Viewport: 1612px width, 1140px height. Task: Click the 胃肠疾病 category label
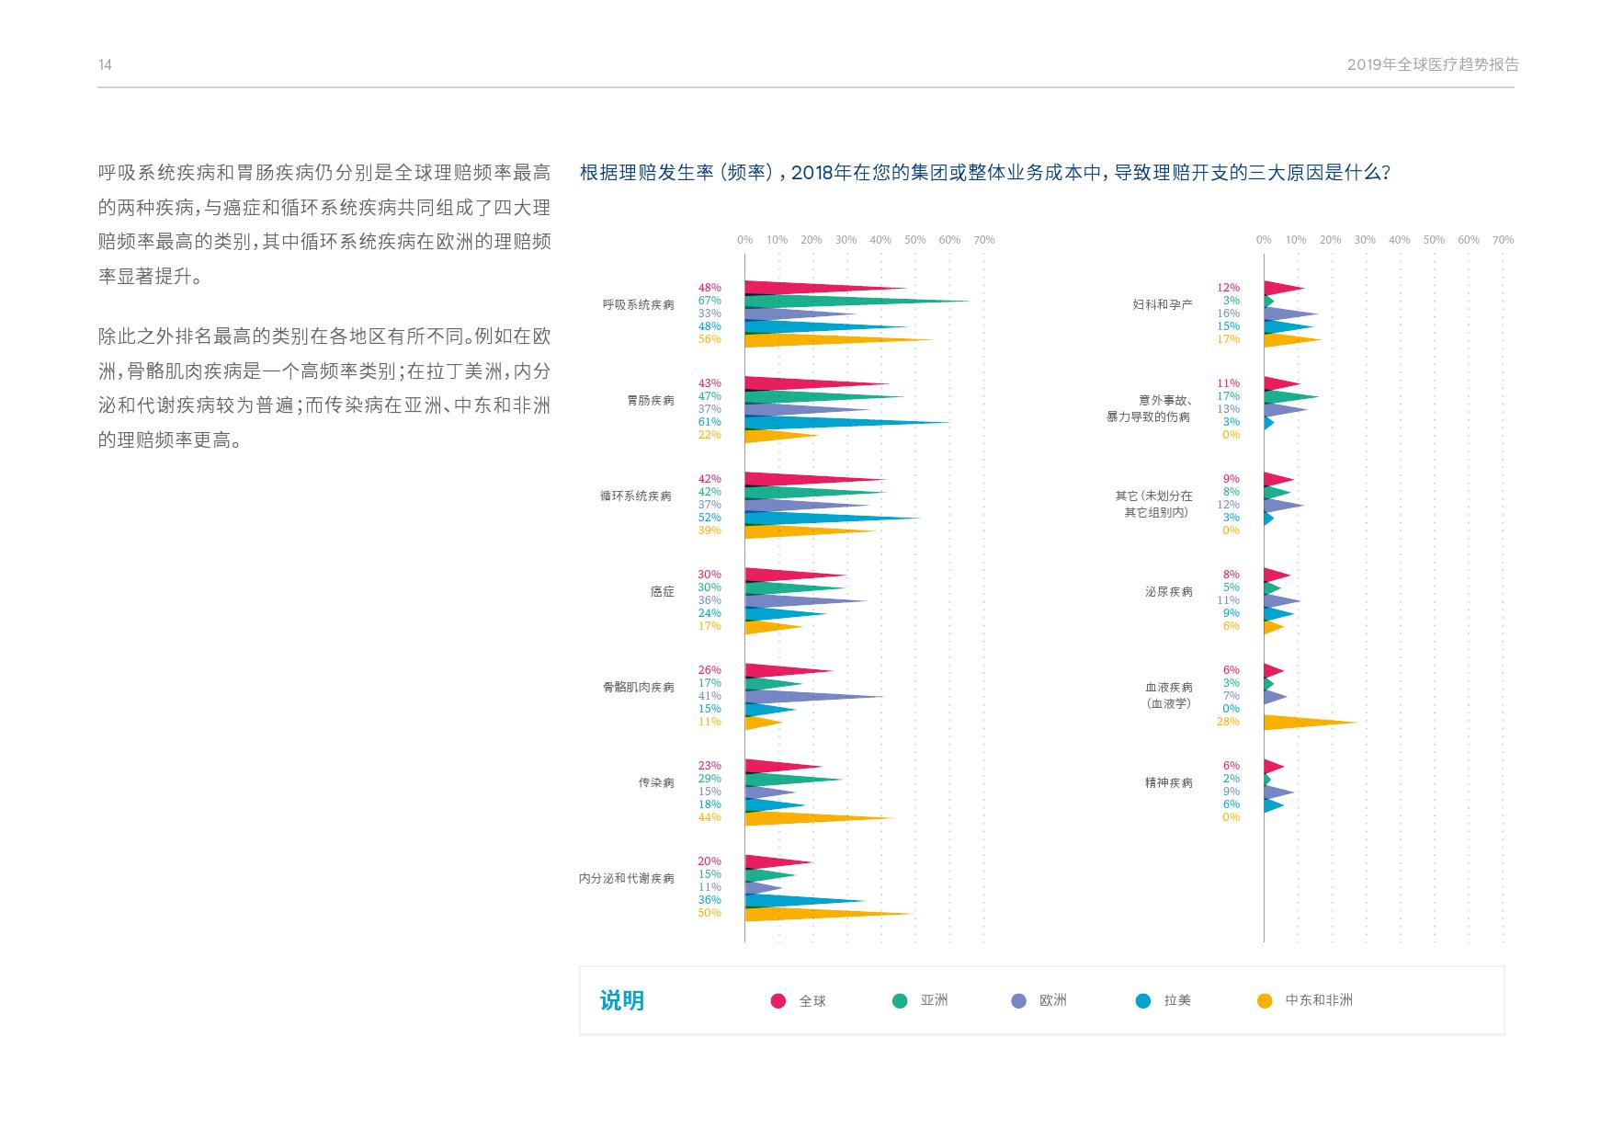[x=650, y=401]
